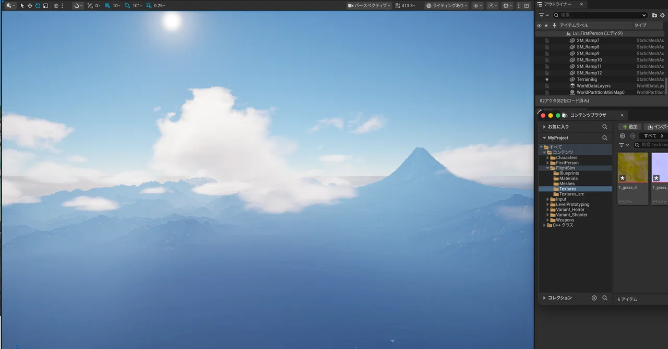This screenshot has width=668, height=349.
Task: Select Textures_src folder
Action: click(x=571, y=194)
